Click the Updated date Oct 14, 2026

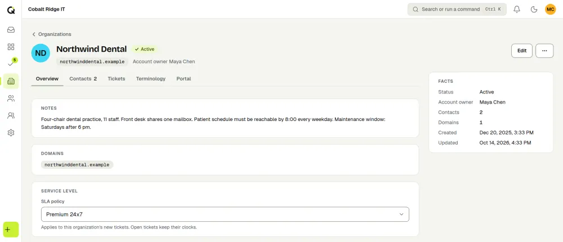tap(505, 143)
